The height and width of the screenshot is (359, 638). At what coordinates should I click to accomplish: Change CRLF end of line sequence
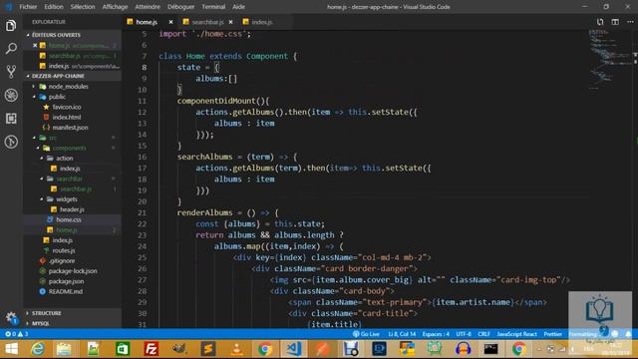[x=483, y=334]
